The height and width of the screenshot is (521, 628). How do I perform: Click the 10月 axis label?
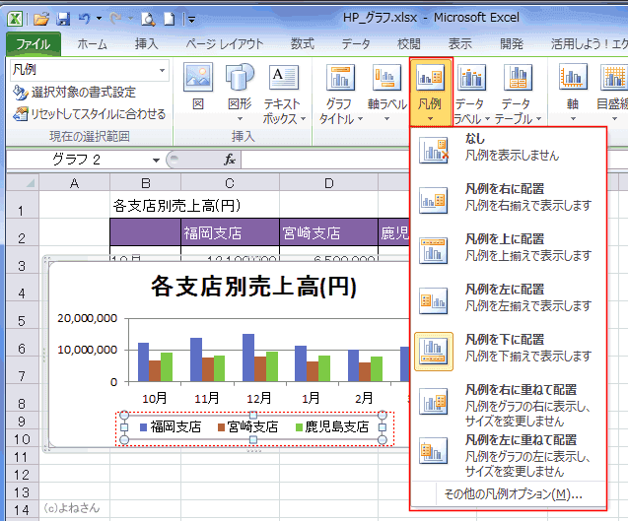(155, 398)
